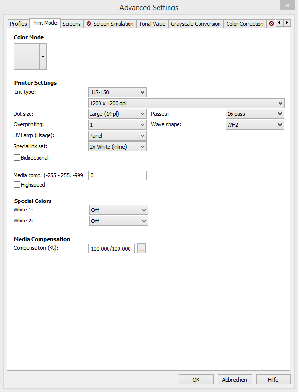Screen dimensions: 298x392
Task: Click the Media Compensation ellipsis button
Action: [141, 249]
